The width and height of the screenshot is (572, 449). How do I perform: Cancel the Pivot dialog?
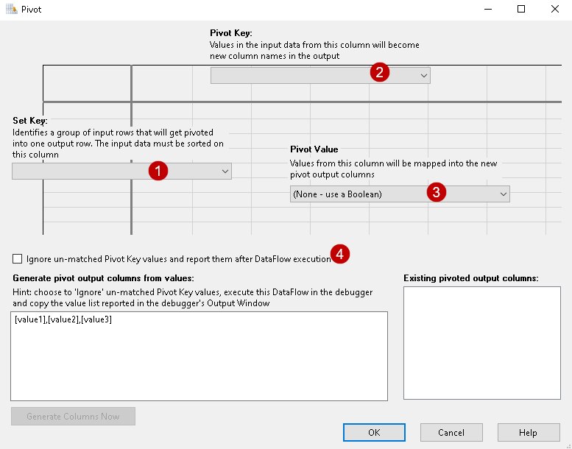[451, 432]
